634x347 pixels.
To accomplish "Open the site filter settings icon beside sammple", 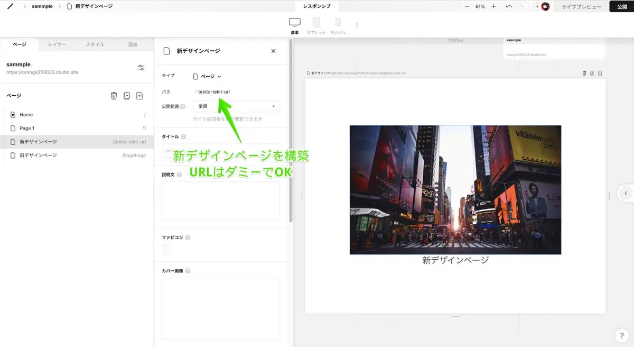I will pyautogui.click(x=141, y=68).
